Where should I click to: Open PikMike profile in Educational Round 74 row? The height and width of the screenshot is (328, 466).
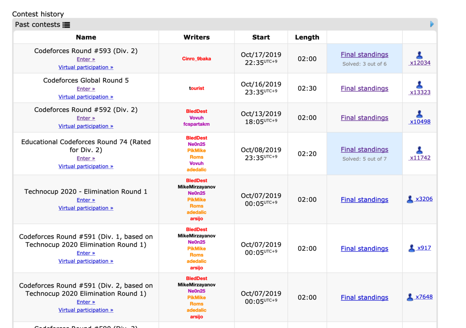[196, 151]
